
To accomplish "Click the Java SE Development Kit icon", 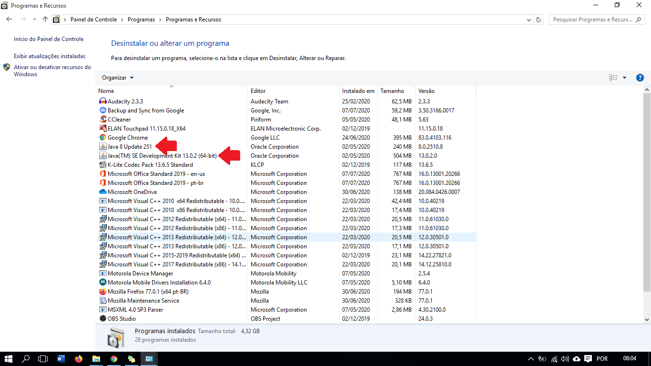I will tap(103, 155).
